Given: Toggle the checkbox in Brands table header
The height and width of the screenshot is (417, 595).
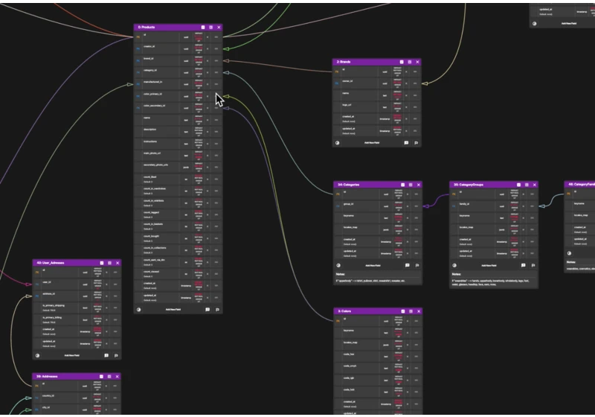Looking at the screenshot, I should click(402, 62).
